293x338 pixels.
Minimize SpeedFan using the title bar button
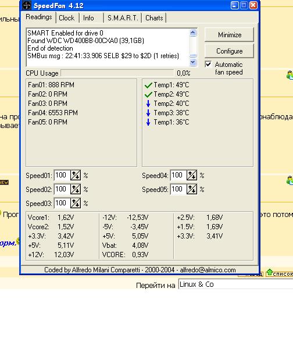coord(235,5)
